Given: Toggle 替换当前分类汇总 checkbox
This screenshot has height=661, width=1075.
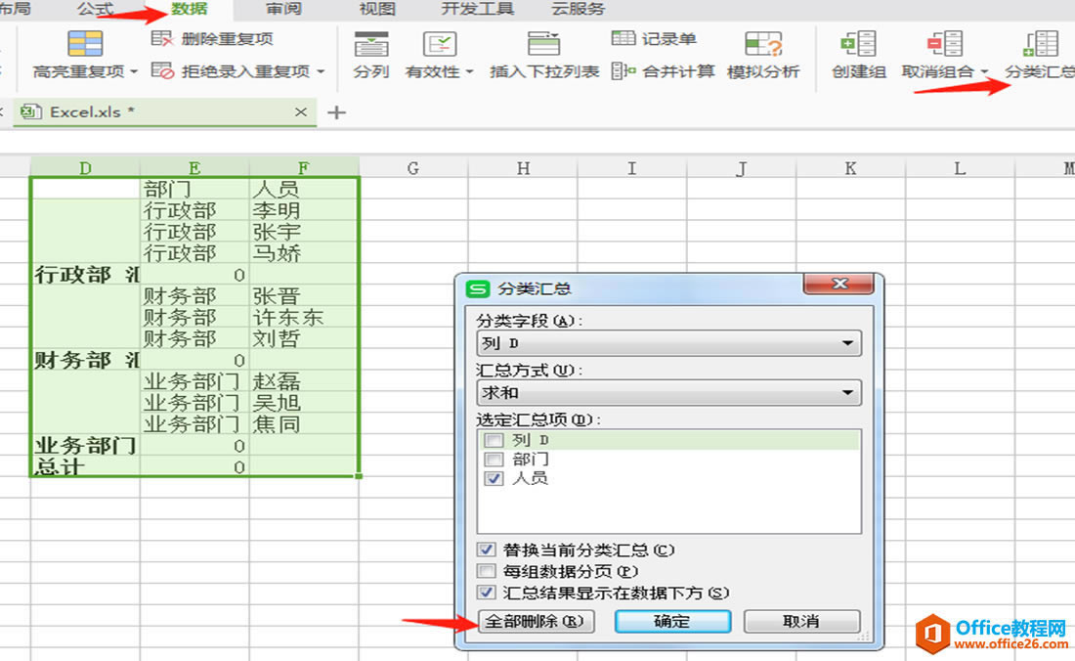Looking at the screenshot, I should (x=486, y=550).
